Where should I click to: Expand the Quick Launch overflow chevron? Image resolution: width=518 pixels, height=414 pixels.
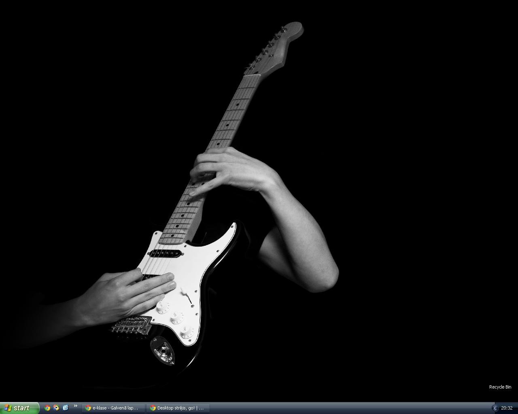tap(75, 406)
